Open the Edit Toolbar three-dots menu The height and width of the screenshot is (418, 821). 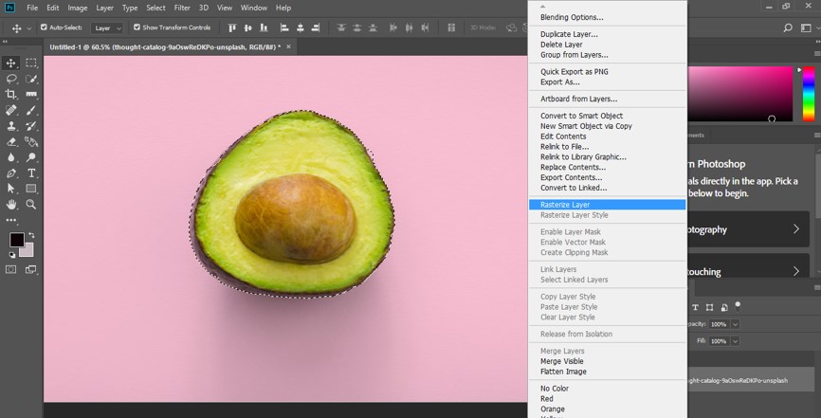click(x=11, y=221)
